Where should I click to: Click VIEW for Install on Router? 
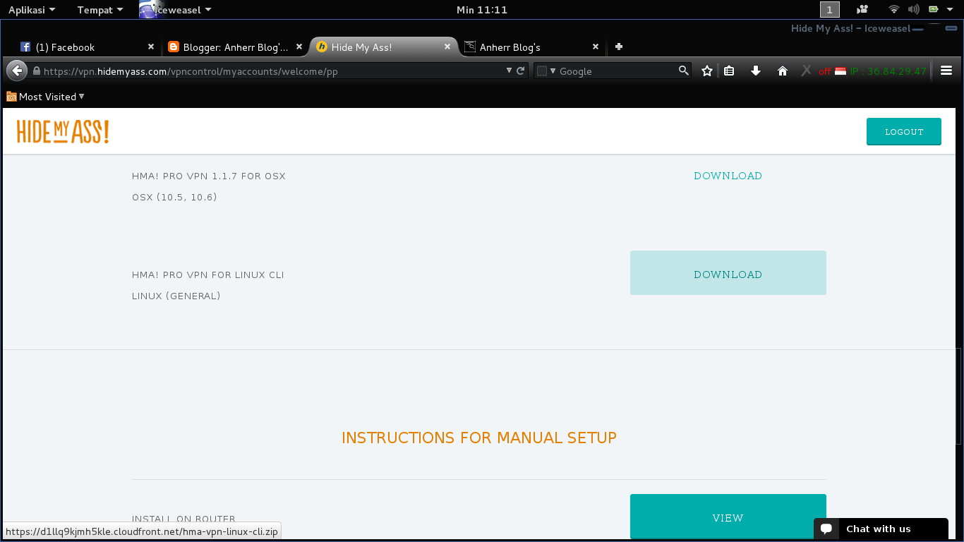(x=728, y=517)
